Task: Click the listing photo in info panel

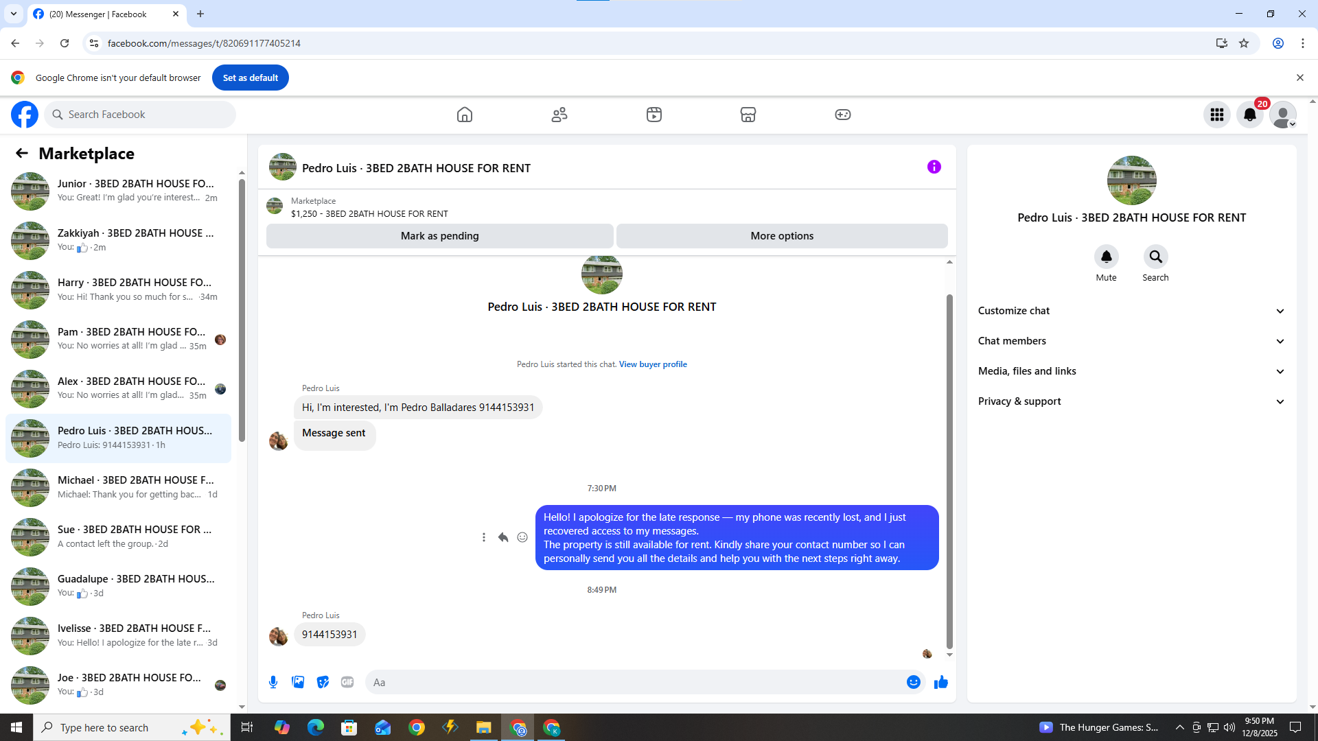Action: 1131,180
